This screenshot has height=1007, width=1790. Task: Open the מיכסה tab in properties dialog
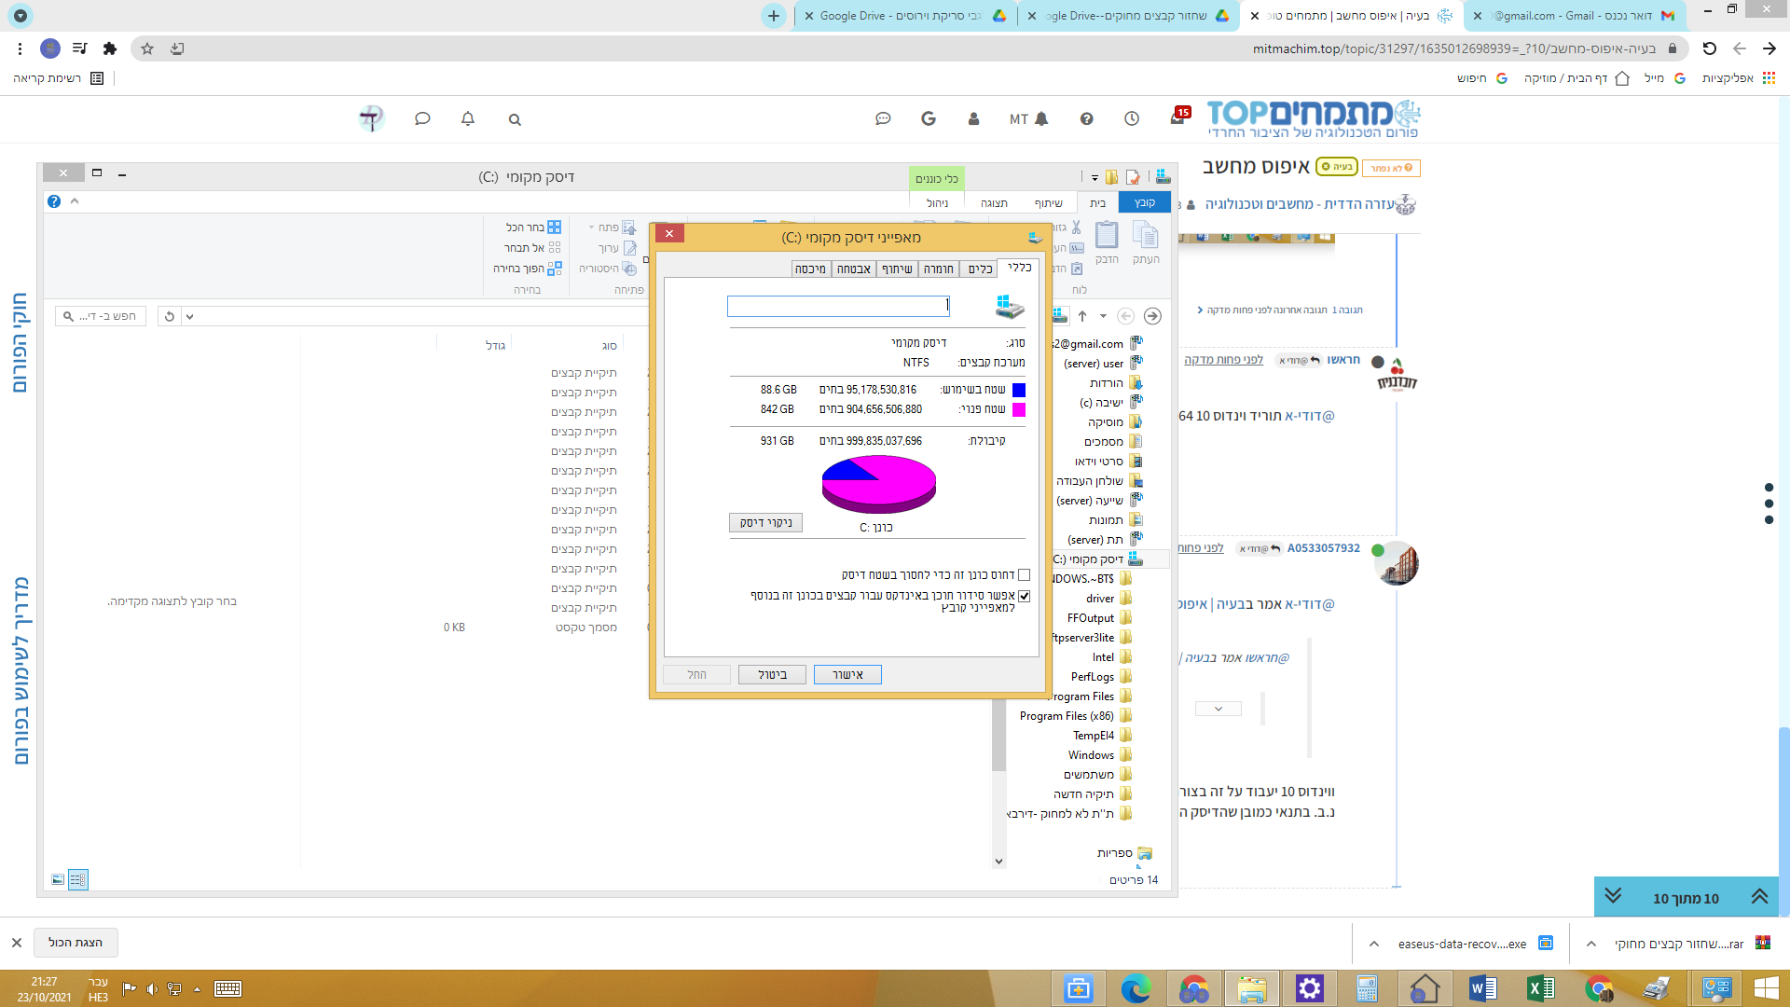810,269
